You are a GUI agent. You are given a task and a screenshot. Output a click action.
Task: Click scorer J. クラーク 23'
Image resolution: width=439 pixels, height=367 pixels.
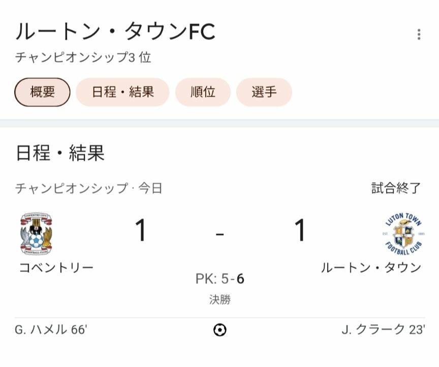(x=383, y=329)
